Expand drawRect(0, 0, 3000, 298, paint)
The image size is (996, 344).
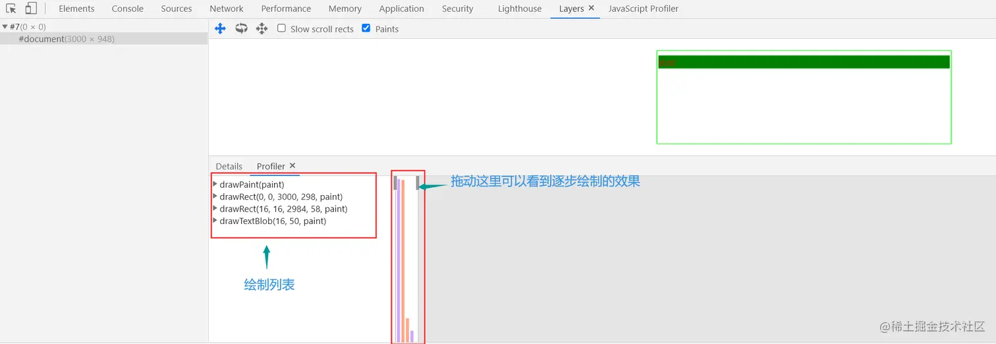tap(215, 196)
